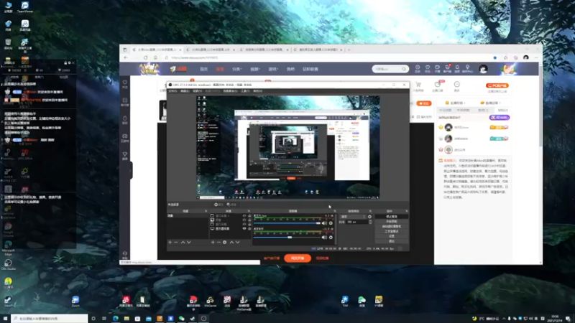Remove selected scene with the Scenes minus icon
The image size is (575, 323).
[x=175, y=242]
